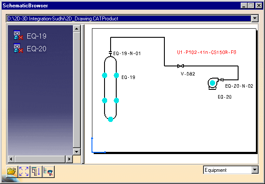The width and height of the screenshot is (265, 184).
Task: Click the Equipment combo box field
Action: pos(227,170)
